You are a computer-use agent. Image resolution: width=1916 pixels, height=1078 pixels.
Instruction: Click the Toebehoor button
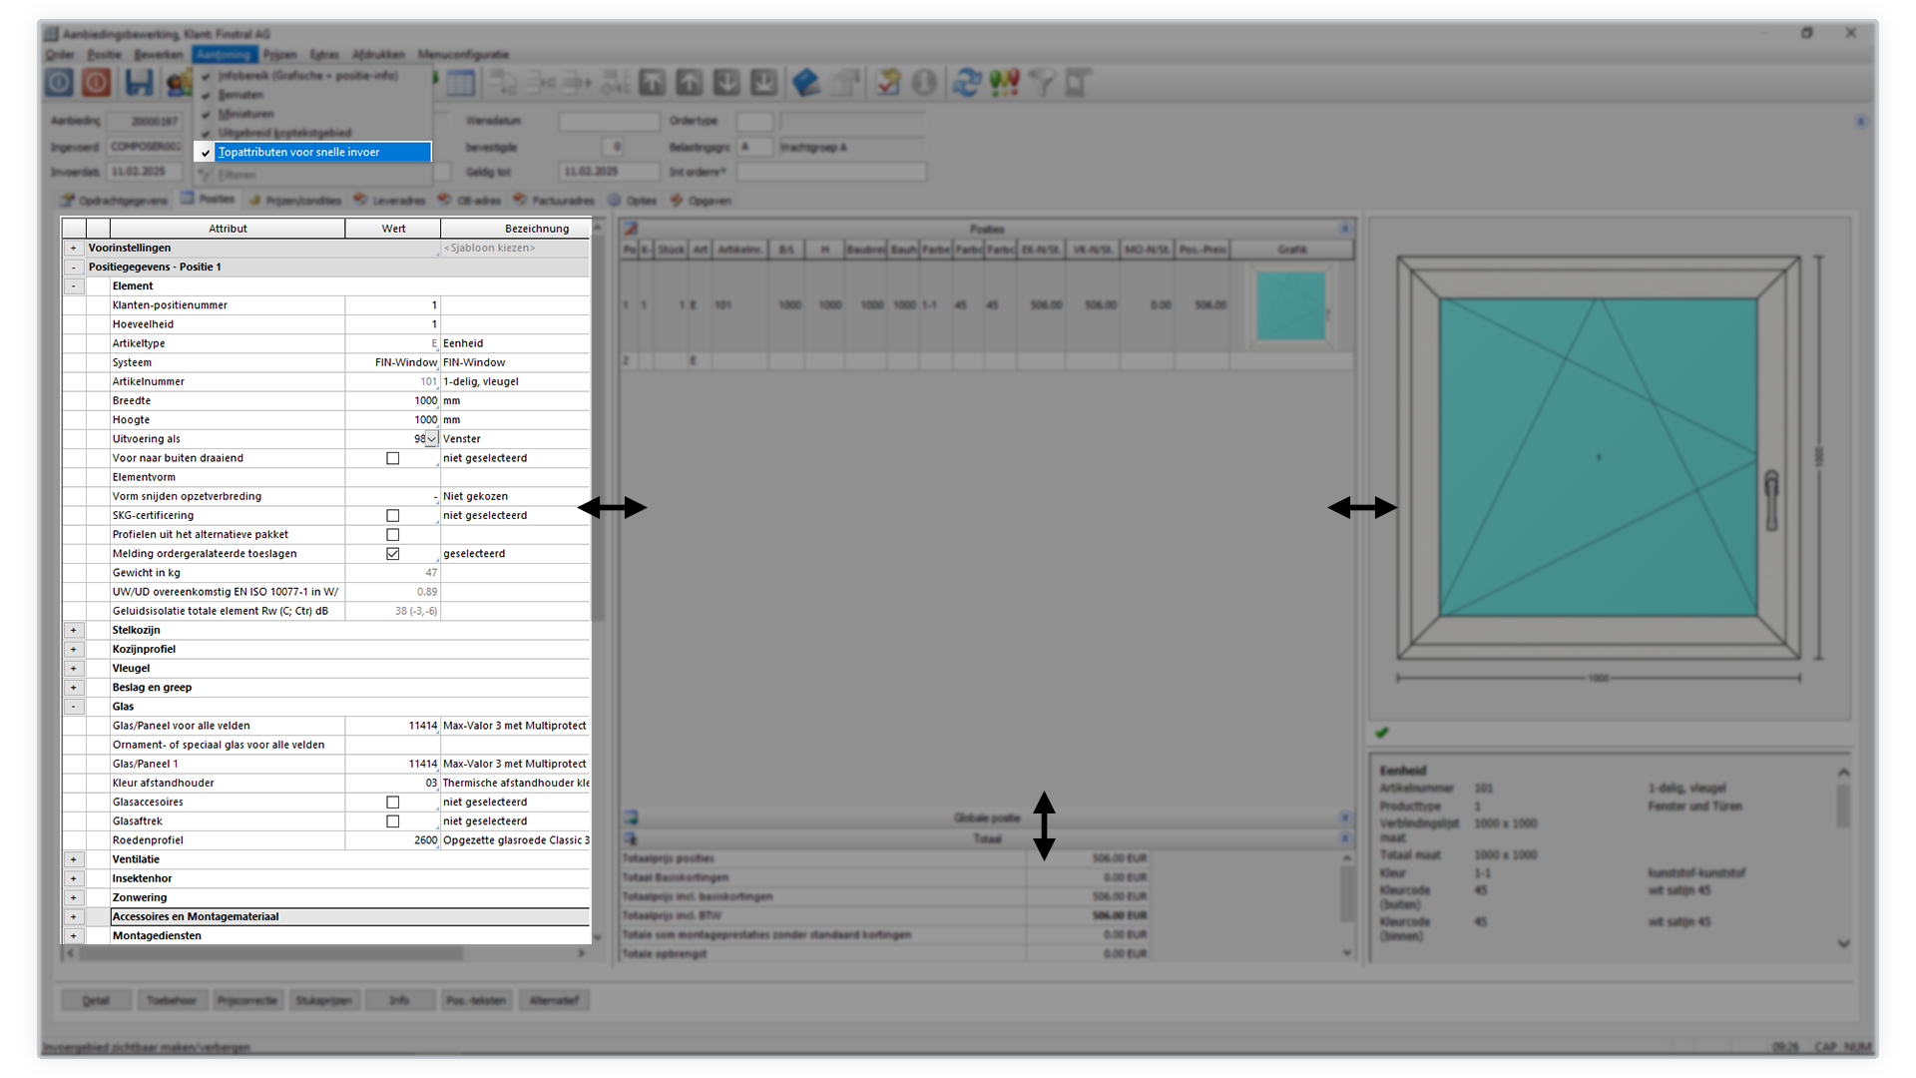tap(172, 1000)
